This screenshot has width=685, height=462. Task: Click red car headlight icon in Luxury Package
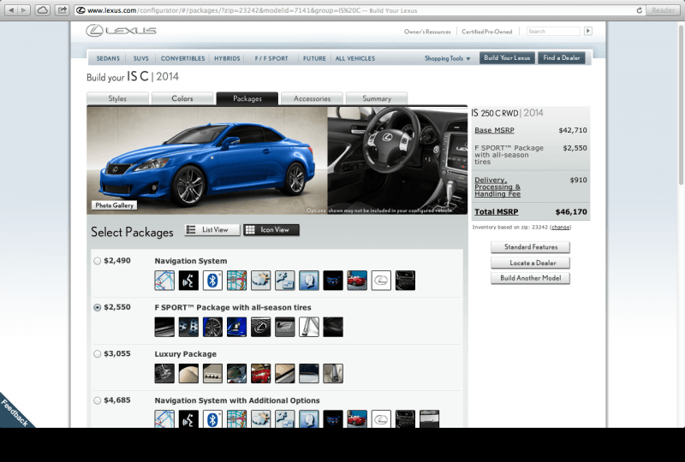[x=260, y=373]
